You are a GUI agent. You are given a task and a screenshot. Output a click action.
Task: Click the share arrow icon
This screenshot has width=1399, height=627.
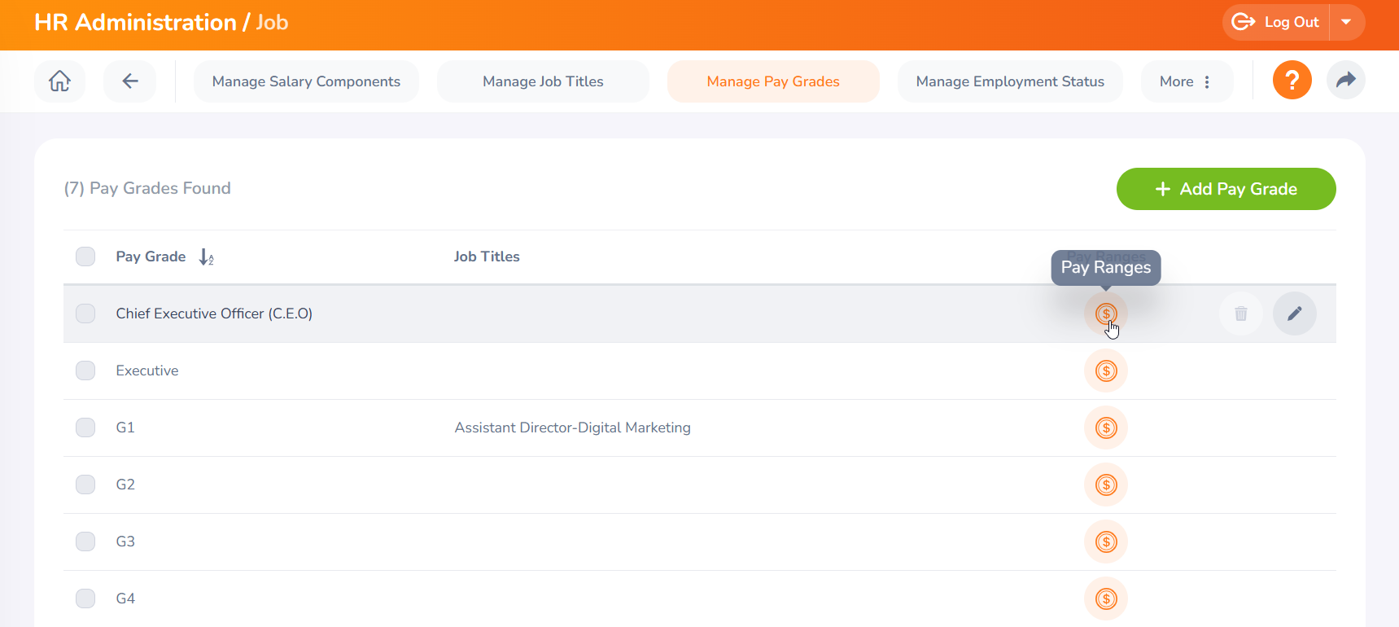1345,81
